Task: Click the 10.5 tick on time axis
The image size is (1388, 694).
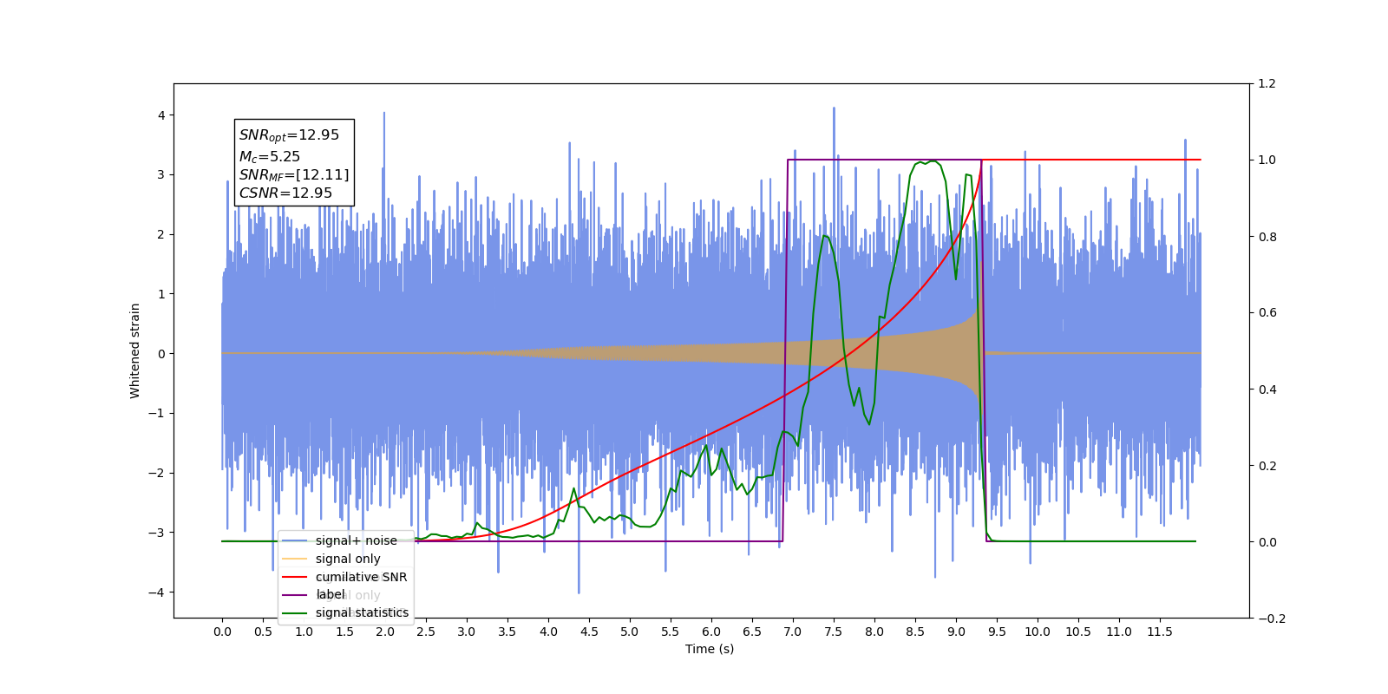Action: pos(1078,632)
